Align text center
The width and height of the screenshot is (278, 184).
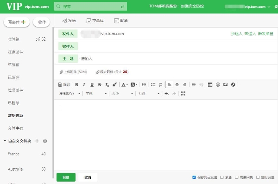177,85
